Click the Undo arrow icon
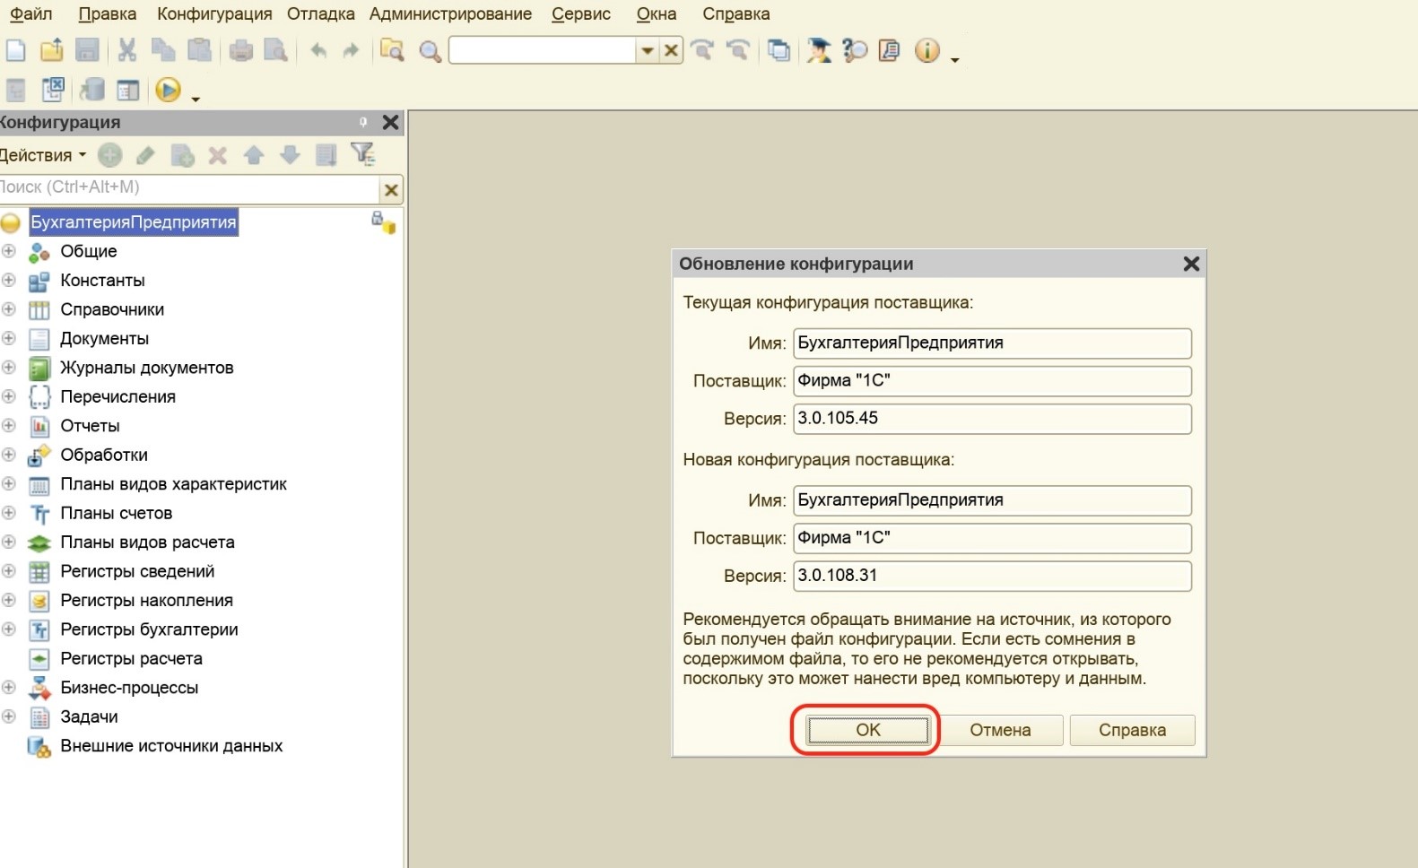Viewport: 1418px width, 868px height. click(x=318, y=50)
